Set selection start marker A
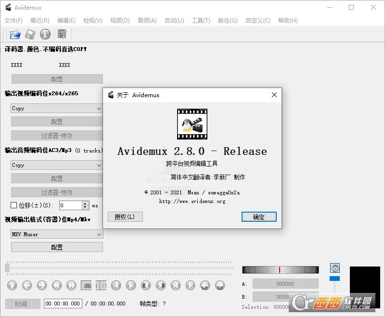The width and height of the screenshot is (385, 317). [x=86, y=285]
